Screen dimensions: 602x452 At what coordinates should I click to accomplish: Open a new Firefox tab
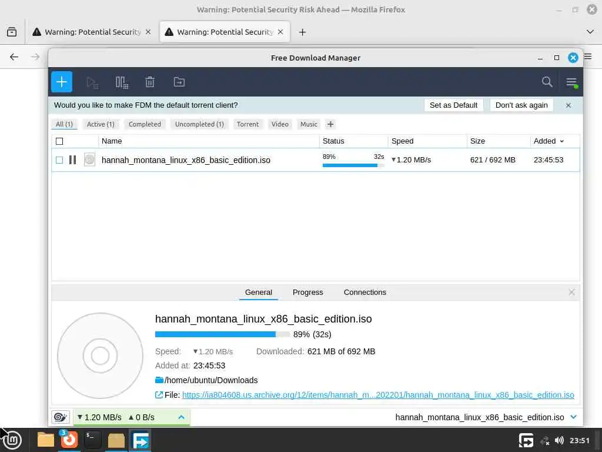tap(303, 32)
